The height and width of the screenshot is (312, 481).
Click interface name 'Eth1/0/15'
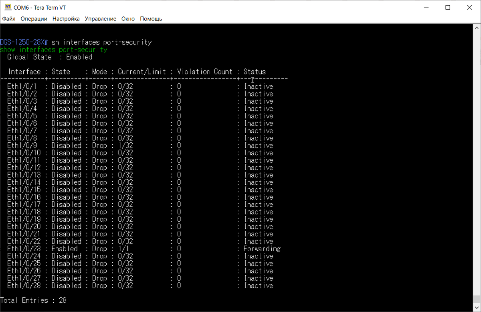point(24,190)
